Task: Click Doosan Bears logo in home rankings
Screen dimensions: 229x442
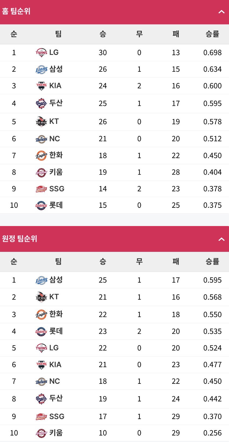Action: 41,104
